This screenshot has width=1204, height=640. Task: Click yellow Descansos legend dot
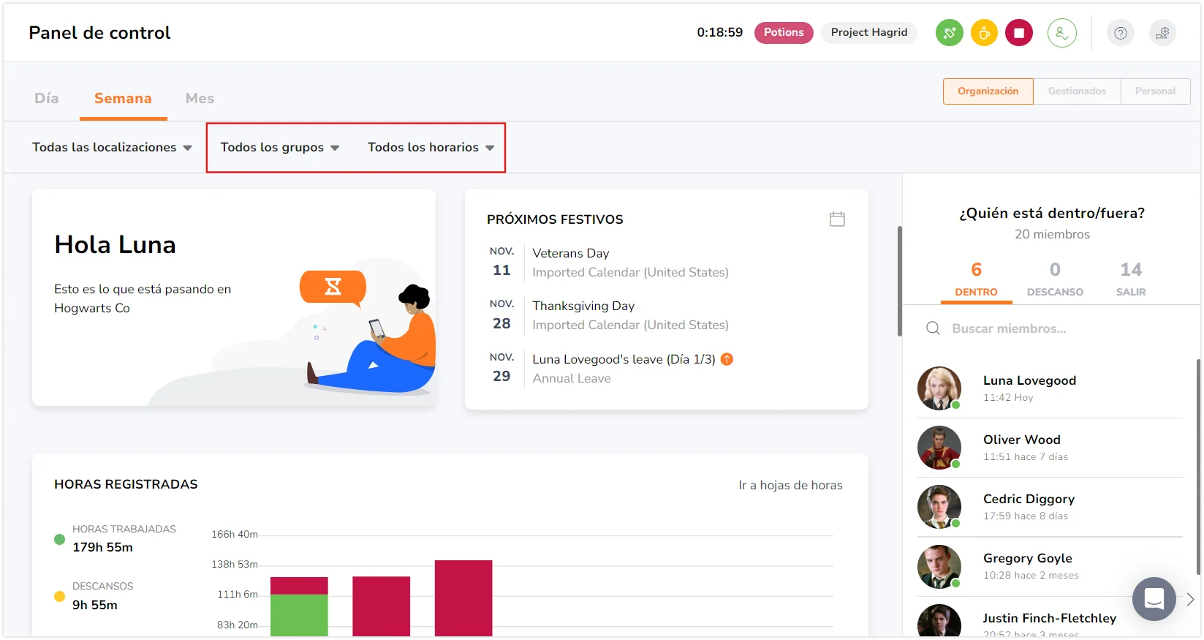coord(60,596)
